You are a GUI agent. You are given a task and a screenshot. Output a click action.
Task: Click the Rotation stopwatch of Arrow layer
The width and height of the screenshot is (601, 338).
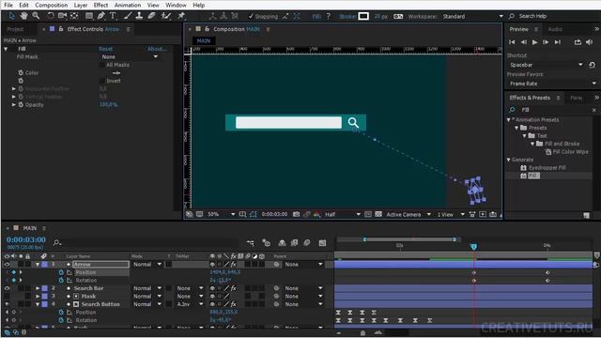point(61,281)
